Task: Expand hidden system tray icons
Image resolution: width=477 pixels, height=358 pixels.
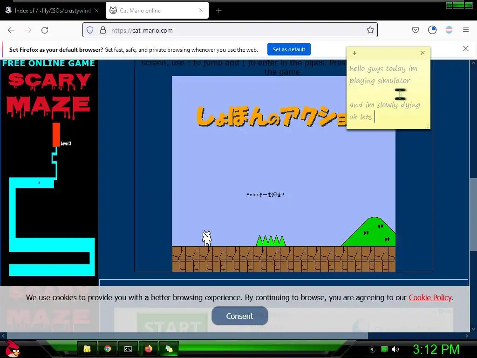Action: (x=372, y=349)
